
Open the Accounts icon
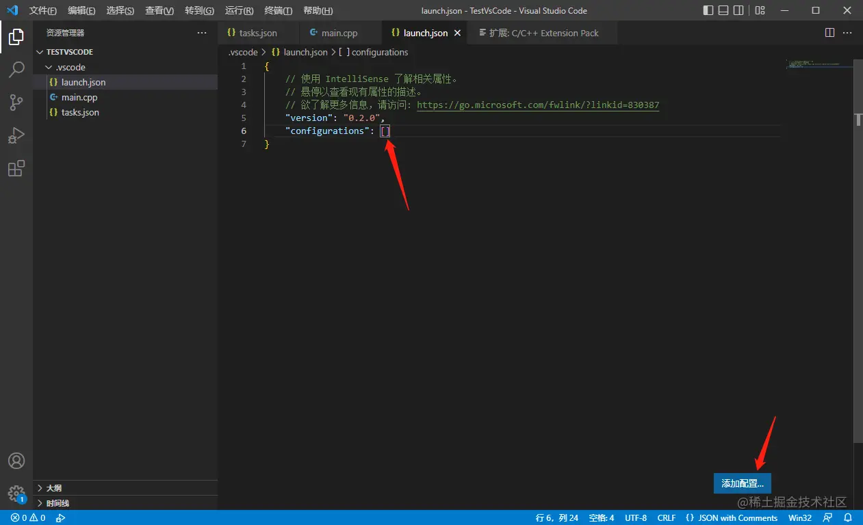(16, 461)
